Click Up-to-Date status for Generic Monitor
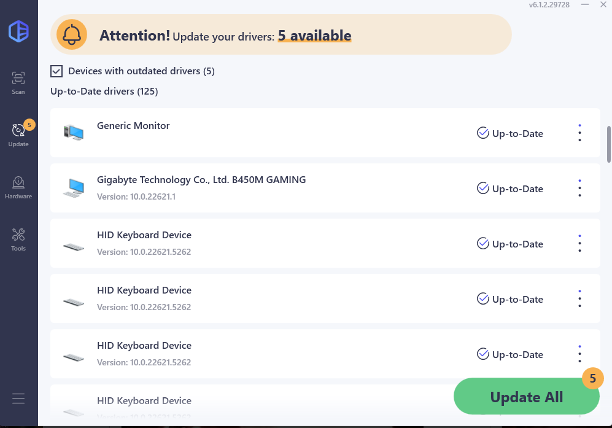Image resolution: width=612 pixels, height=428 pixels. (509, 133)
